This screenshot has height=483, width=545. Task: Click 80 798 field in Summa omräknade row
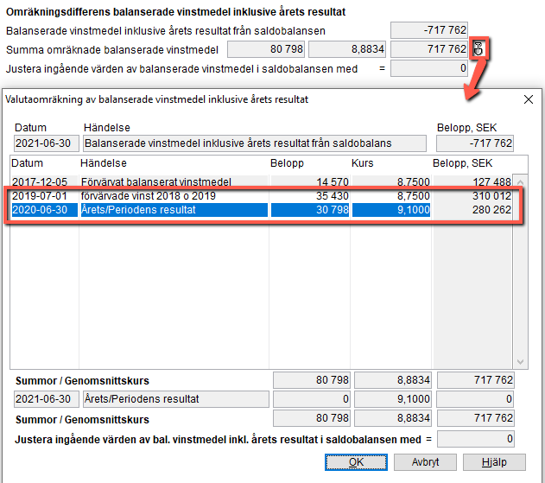click(x=266, y=49)
